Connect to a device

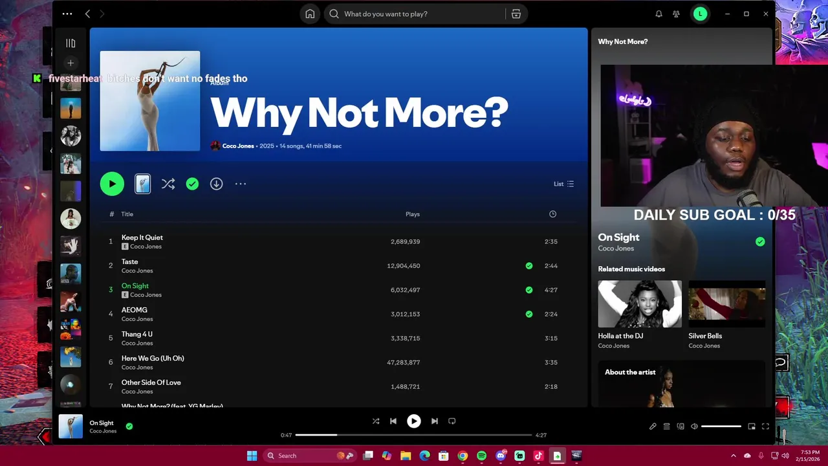681,427
